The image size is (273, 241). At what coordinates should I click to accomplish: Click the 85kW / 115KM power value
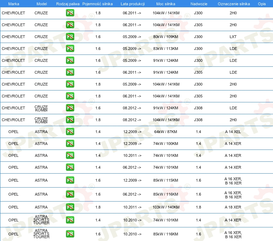tap(165, 180)
